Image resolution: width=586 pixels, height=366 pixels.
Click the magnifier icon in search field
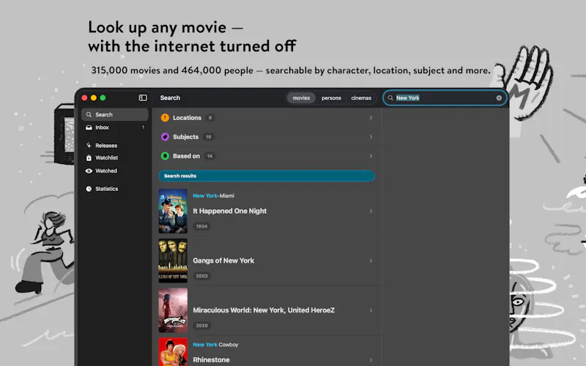pos(390,98)
